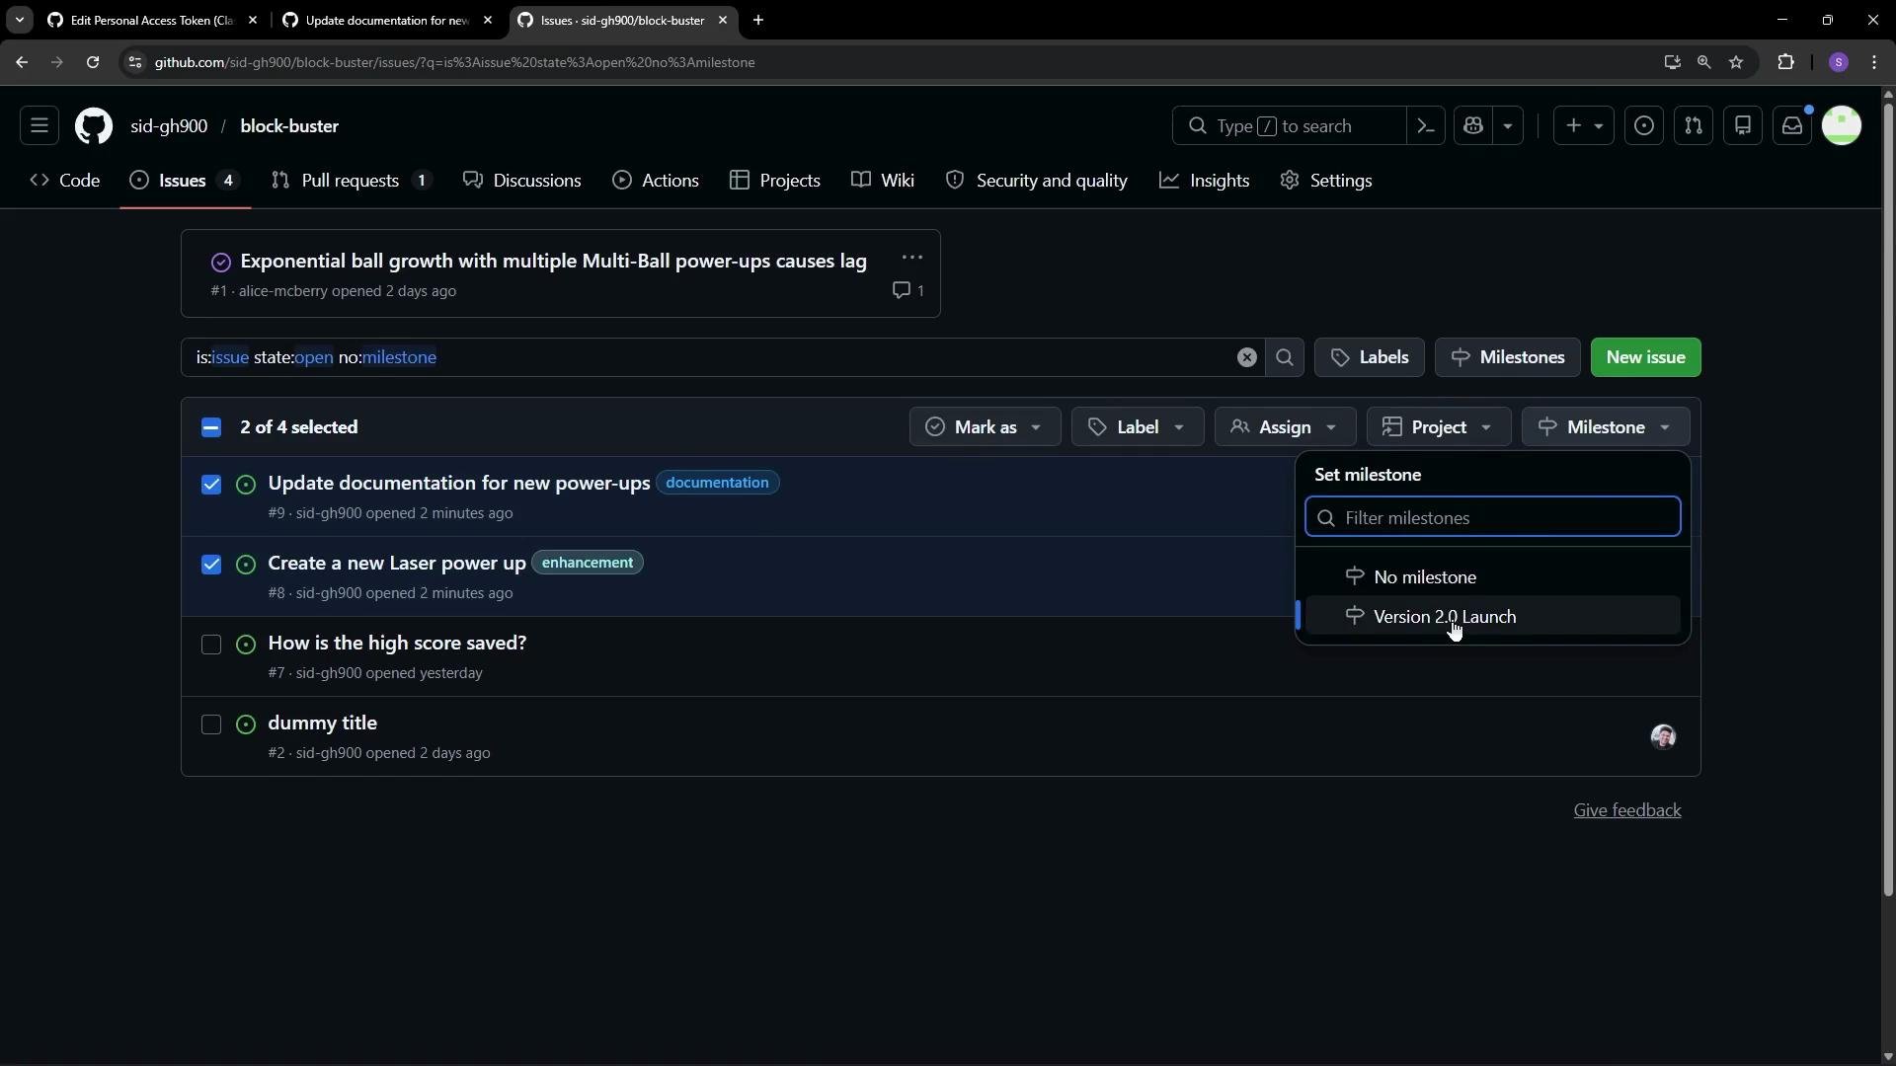Toggle the select-all issues checkbox
Screen dimensions: 1896x1066
211,427
